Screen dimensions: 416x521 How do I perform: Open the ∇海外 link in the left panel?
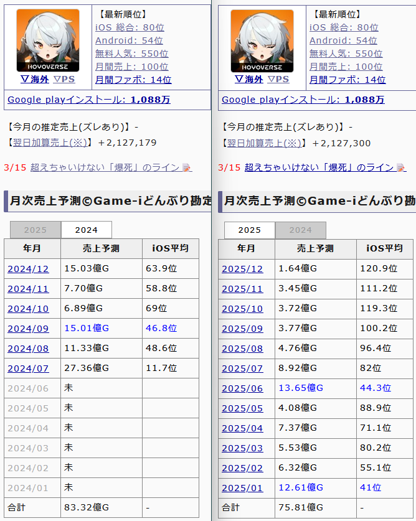pos(35,80)
